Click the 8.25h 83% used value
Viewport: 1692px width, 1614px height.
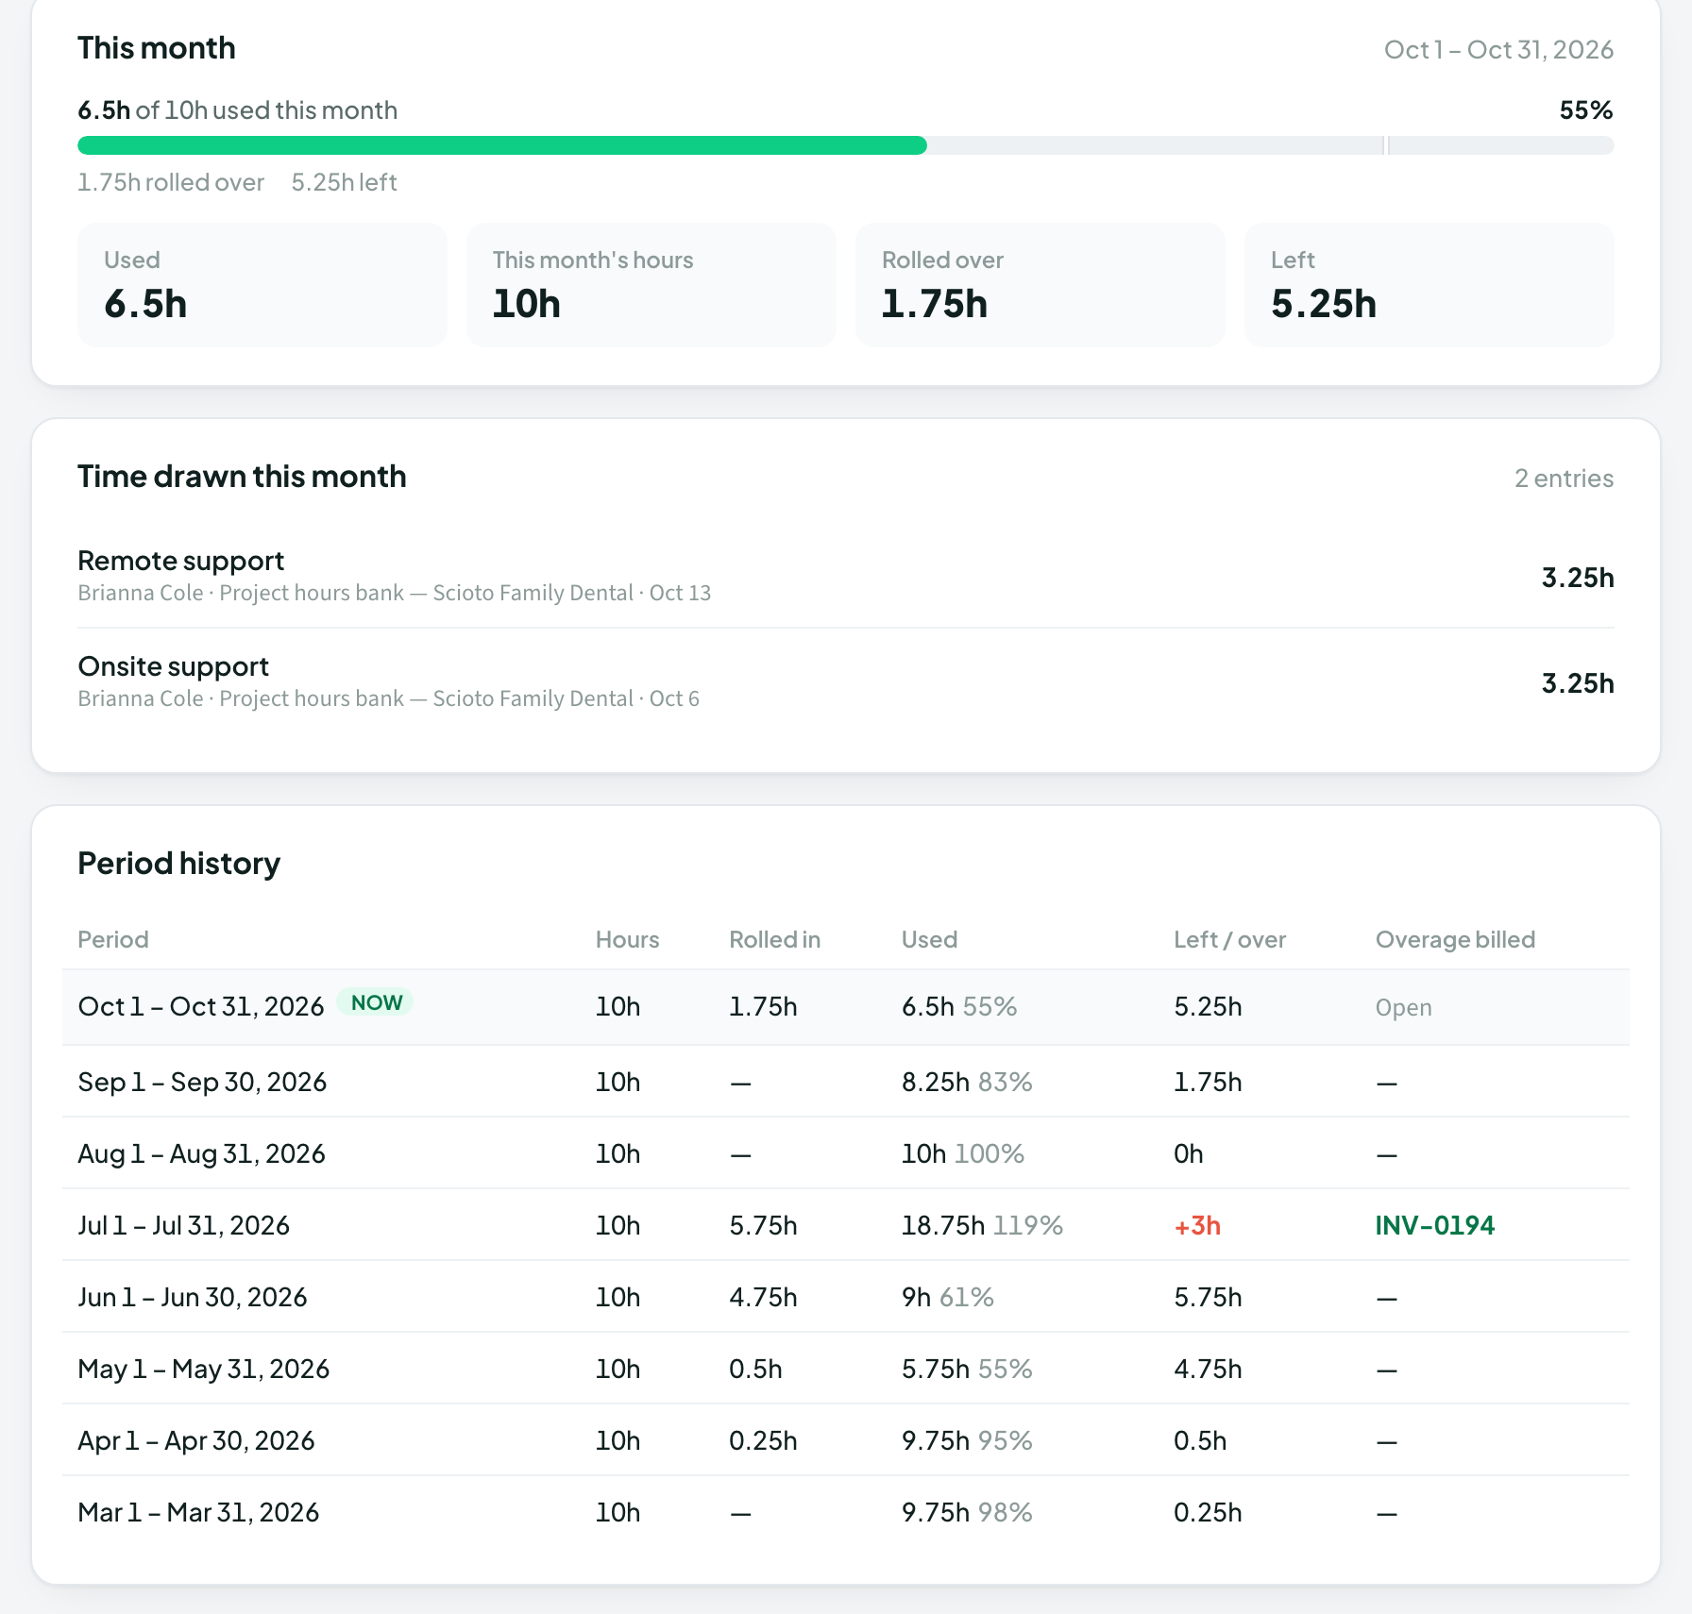point(967,1082)
